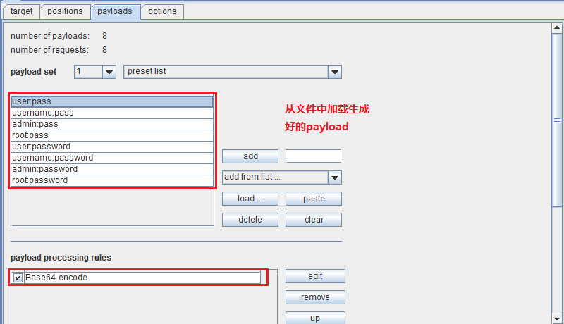The height and width of the screenshot is (324, 564).
Task: Select payload 'root:password'
Action: click(112, 180)
